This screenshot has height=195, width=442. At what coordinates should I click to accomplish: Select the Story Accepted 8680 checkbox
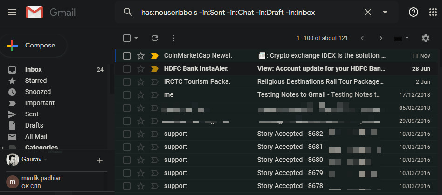point(127,160)
